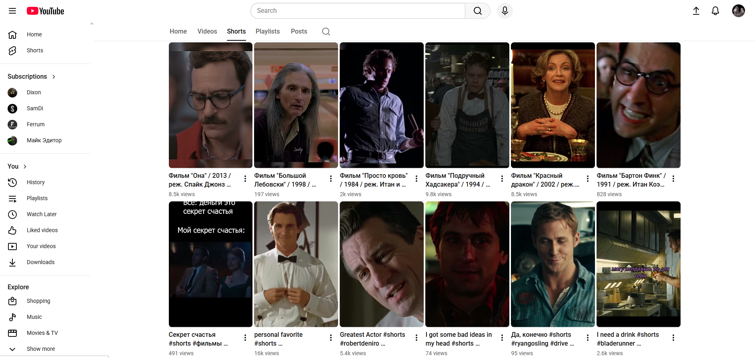Play the "Подручный Хадсакера" short thumbnail

pyautogui.click(x=467, y=105)
